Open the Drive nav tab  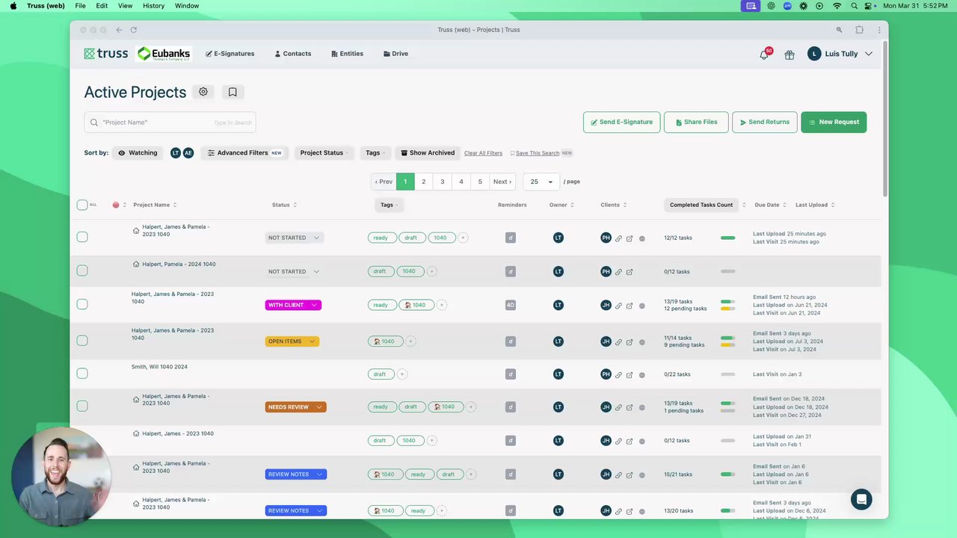[x=396, y=54]
